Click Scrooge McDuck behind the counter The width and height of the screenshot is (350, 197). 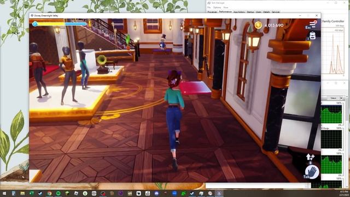click(x=163, y=42)
